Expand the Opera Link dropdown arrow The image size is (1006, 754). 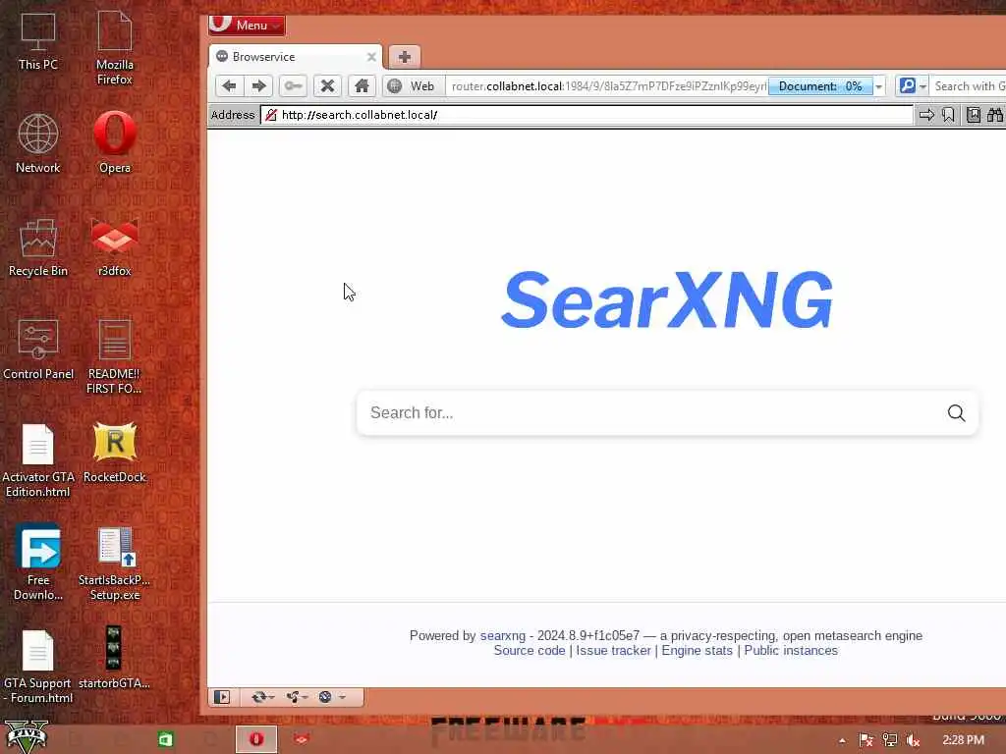point(271,697)
